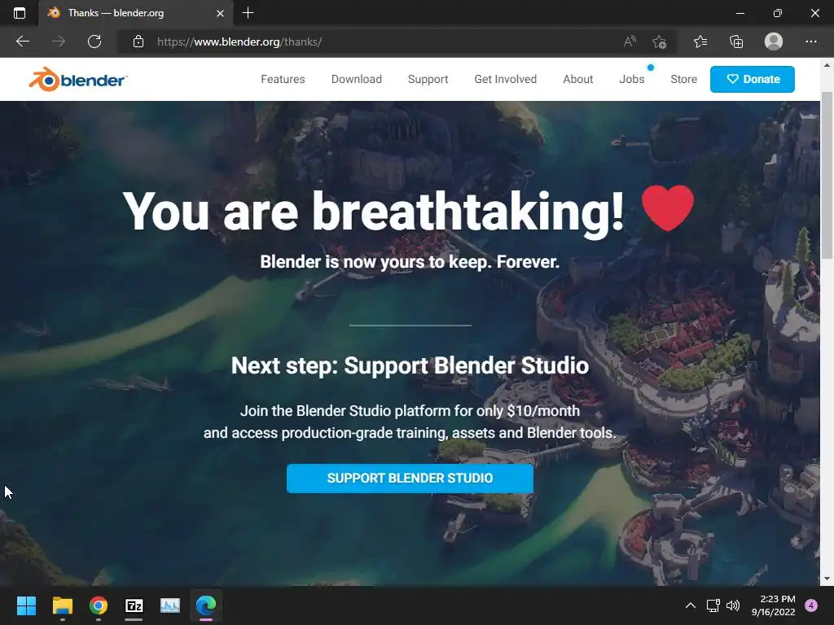The height and width of the screenshot is (625, 834).
Task: Click the browser forward arrow
Action: tap(59, 42)
